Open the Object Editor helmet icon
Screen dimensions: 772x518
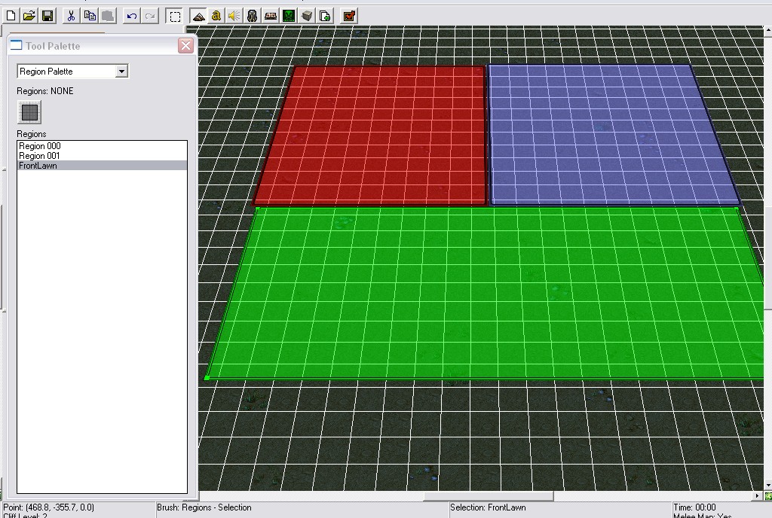[252, 17]
